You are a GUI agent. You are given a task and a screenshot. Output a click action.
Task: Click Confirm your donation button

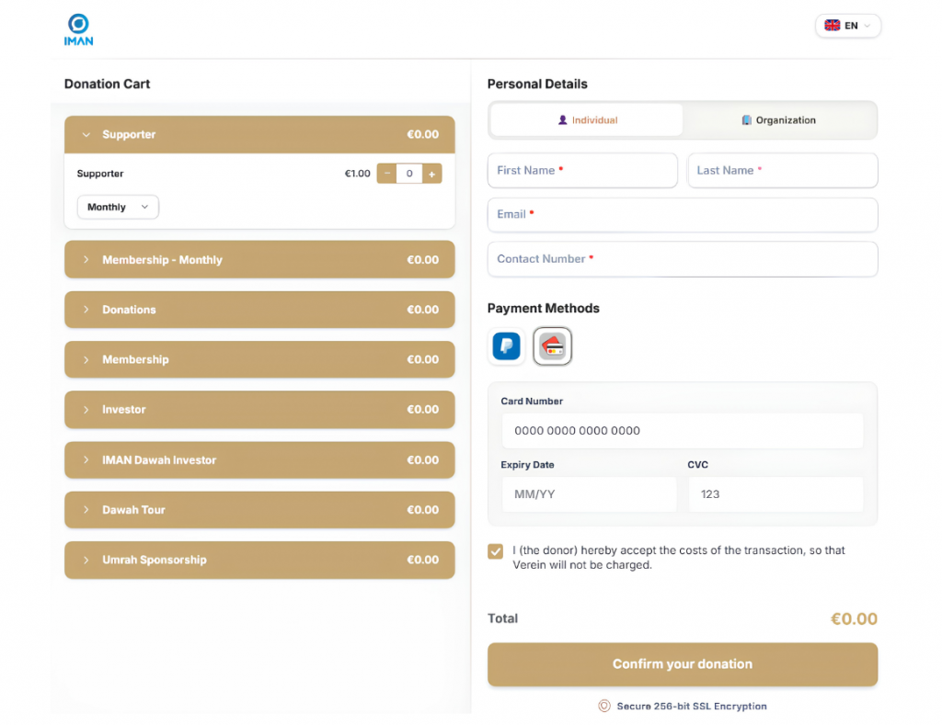point(683,664)
